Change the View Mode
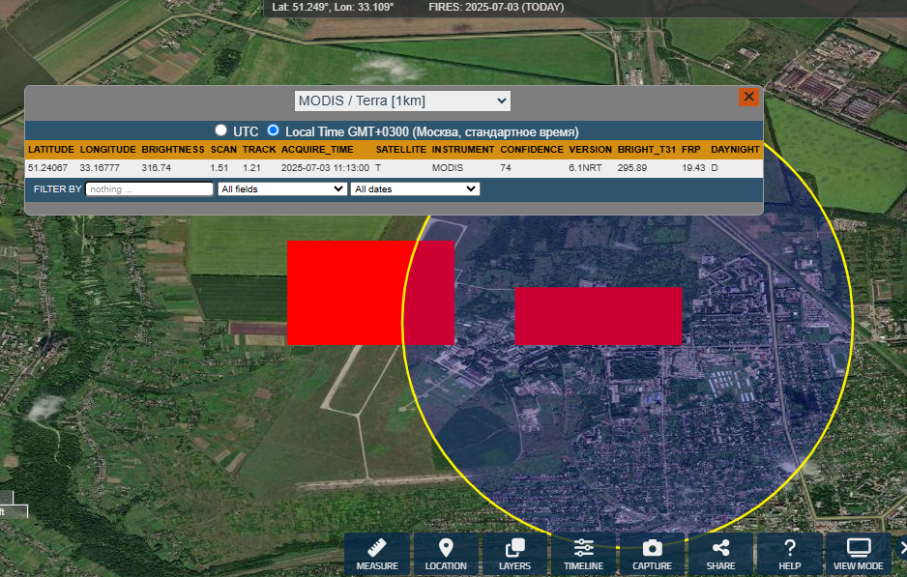This screenshot has width=907, height=577. 858,554
